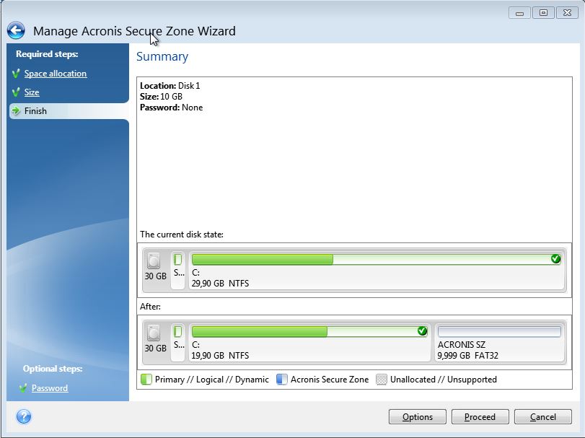Click the 'Location: Disk 1' line
Image resolution: width=585 pixels, height=438 pixels.
[x=170, y=85]
